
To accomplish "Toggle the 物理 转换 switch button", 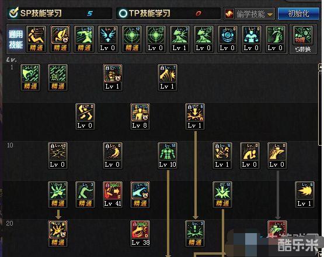I will 303,39.
